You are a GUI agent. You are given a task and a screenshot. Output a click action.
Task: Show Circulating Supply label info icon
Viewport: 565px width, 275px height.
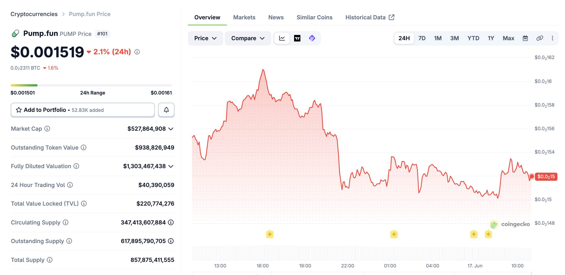66,222
